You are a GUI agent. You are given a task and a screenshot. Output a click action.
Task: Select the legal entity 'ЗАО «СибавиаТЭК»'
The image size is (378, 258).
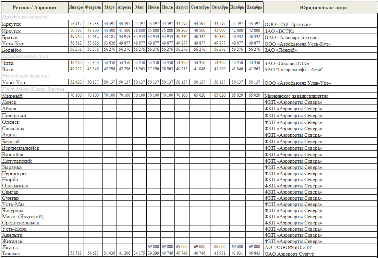coord(287,63)
